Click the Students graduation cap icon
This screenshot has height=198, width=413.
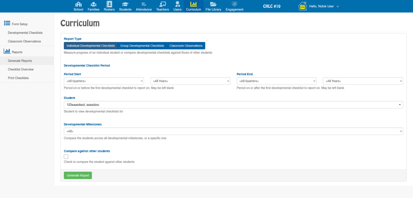click(125, 4)
